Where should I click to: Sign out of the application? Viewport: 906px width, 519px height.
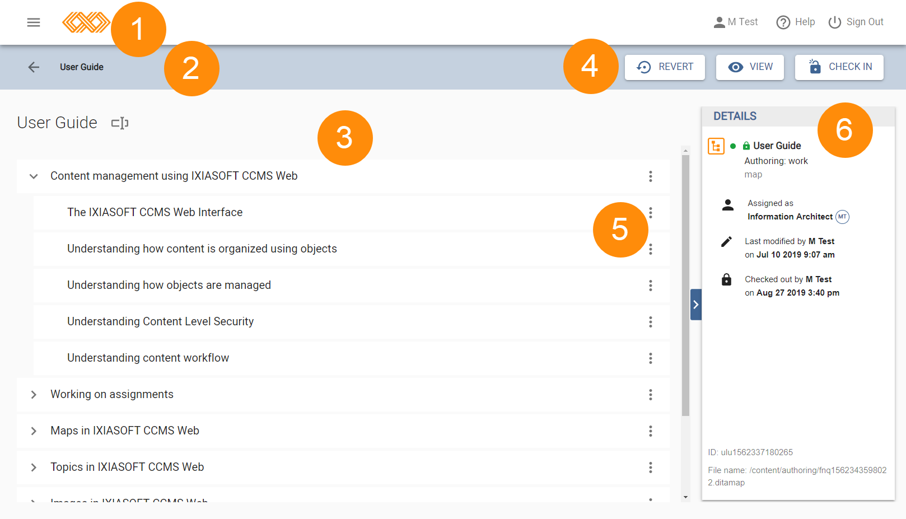pos(856,22)
